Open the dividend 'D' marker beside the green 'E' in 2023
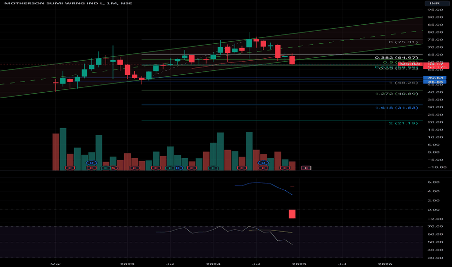This screenshot has height=267, width=452. pyautogui.click(x=178, y=168)
